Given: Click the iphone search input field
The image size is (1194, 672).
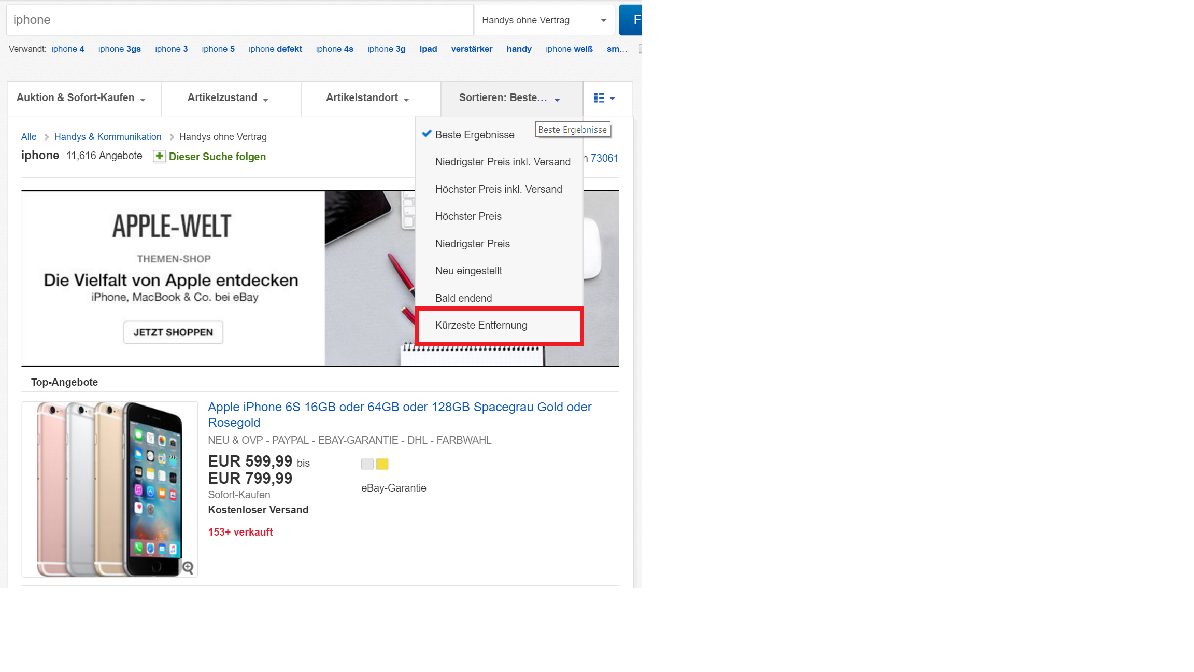Looking at the screenshot, I should coord(239,20).
